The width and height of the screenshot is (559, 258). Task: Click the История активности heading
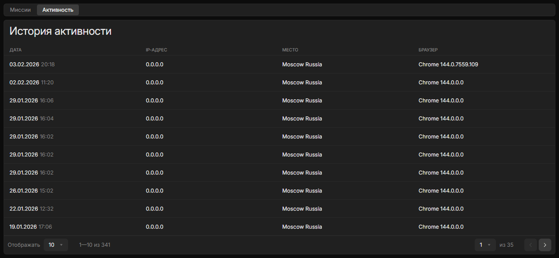coord(60,31)
